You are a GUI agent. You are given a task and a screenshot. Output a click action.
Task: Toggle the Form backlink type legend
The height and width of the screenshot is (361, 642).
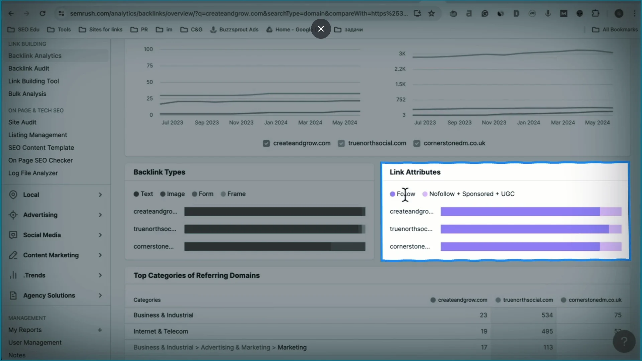coord(203,194)
